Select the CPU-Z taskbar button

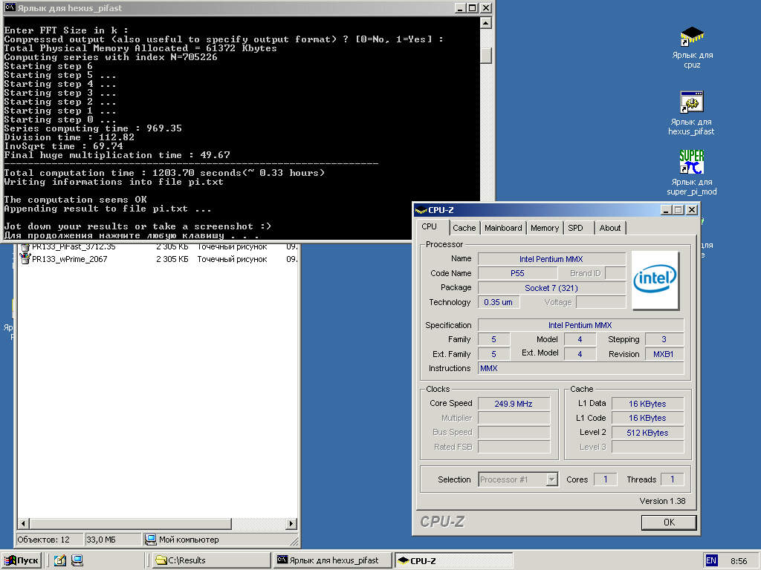pyautogui.click(x=453, y=560)
